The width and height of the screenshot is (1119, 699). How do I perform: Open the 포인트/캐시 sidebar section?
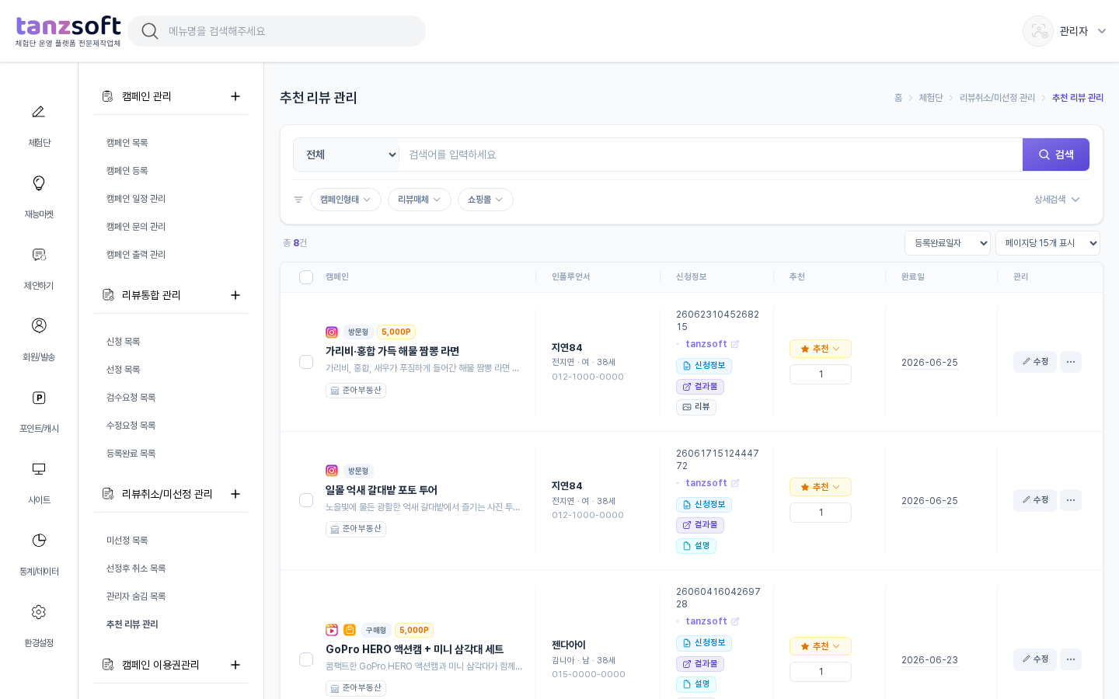point(39,410)
